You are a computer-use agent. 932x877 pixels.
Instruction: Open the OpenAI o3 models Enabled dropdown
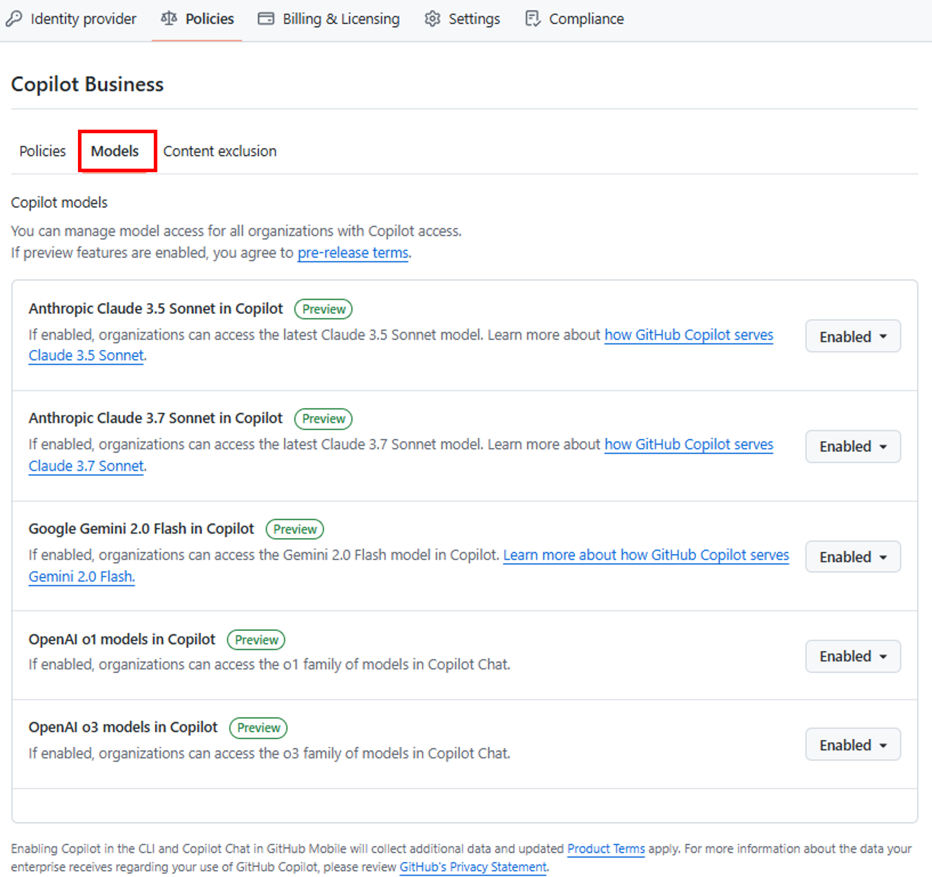click(x=853, y=744)
